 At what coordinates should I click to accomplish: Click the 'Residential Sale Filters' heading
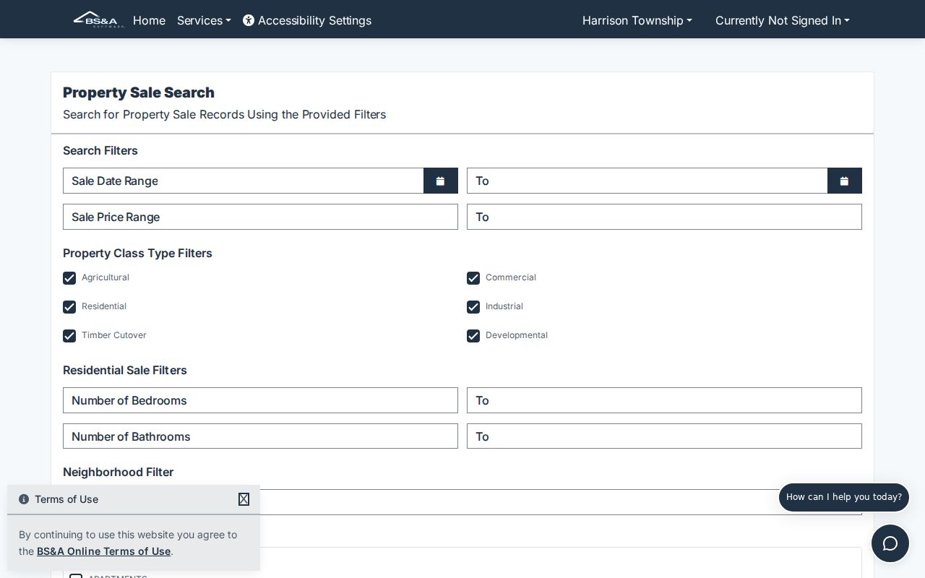coord(125,370)
